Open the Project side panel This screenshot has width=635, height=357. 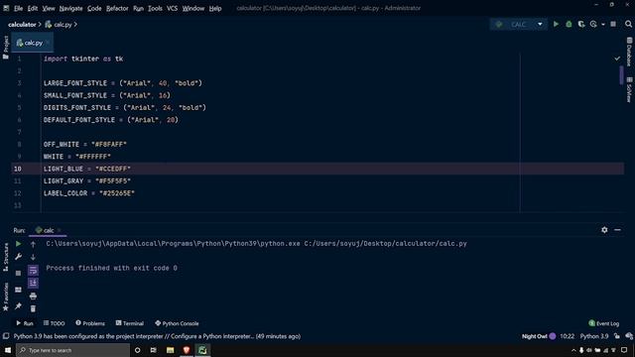6,47
